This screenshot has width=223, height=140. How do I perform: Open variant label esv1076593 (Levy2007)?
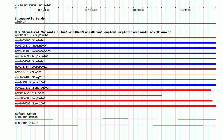click(x=31, y=103)
